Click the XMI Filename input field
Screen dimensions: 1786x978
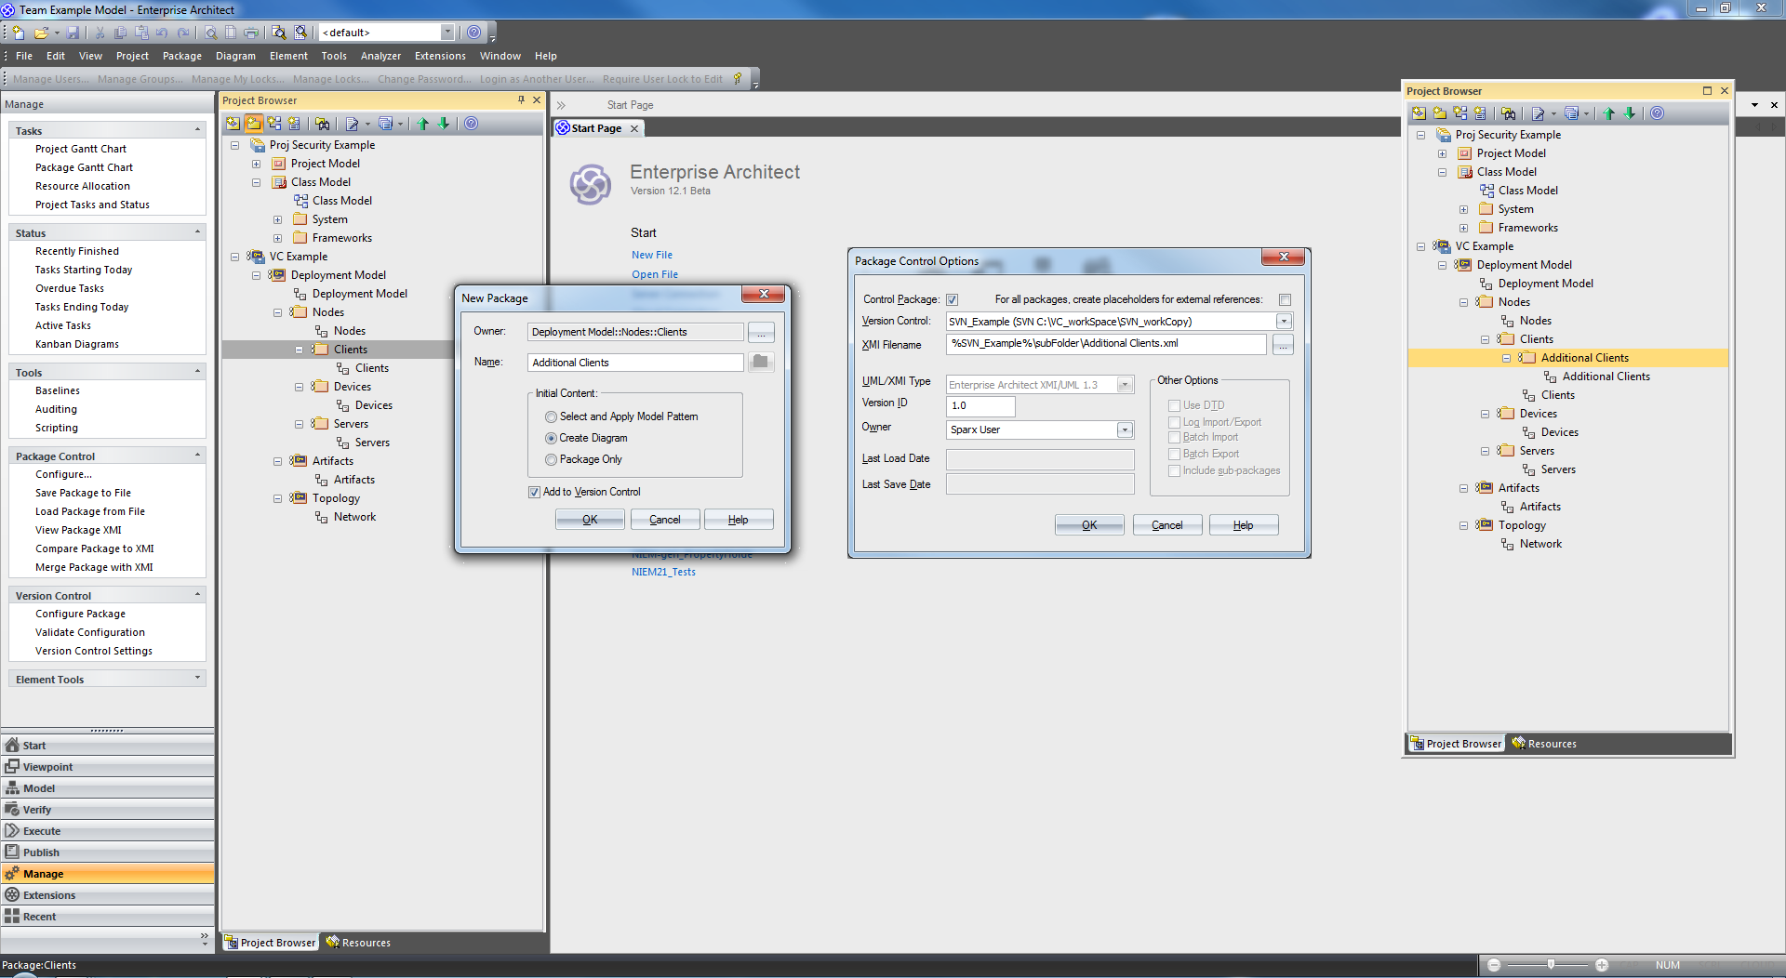pyautogui.click(x=1105, y=344)
